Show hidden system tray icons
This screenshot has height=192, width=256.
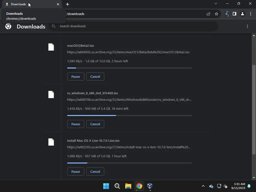(x=203, y=186)
